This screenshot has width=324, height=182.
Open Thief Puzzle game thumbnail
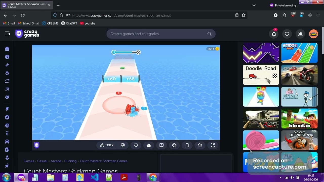coord(299,97)
